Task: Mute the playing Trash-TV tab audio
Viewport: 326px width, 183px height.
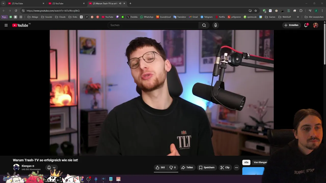Action: [120, 4]
